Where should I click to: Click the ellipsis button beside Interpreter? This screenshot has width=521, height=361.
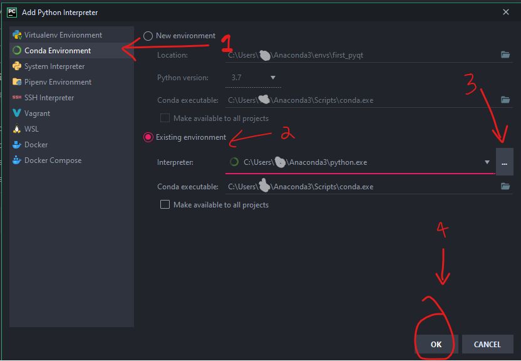click(504, 162)
